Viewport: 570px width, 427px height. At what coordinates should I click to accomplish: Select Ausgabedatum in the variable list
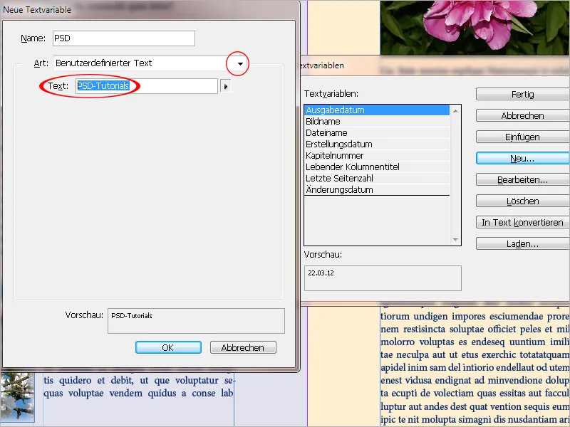pyautogui.click(x=377, y=110)
